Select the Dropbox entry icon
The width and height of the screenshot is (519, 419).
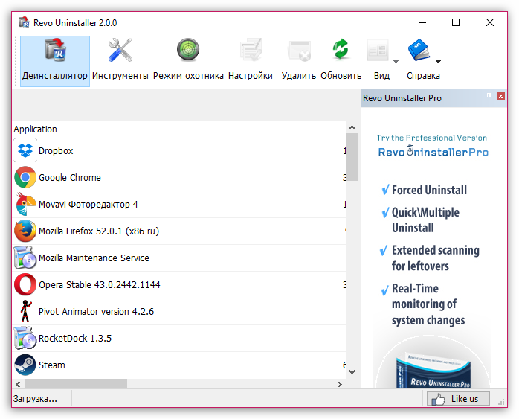(x=25, y=151)
